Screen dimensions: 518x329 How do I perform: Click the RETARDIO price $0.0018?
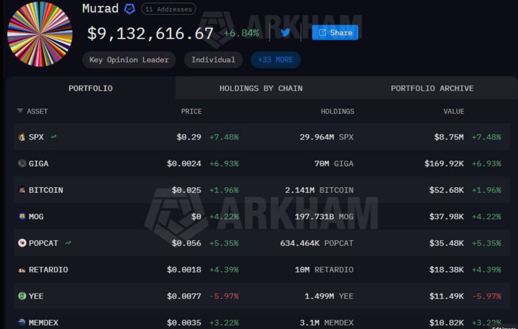click(184, 270)
